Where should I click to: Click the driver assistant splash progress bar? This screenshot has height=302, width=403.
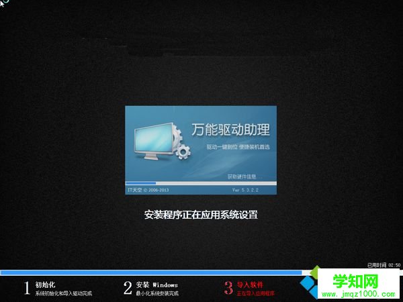(201, 183)
